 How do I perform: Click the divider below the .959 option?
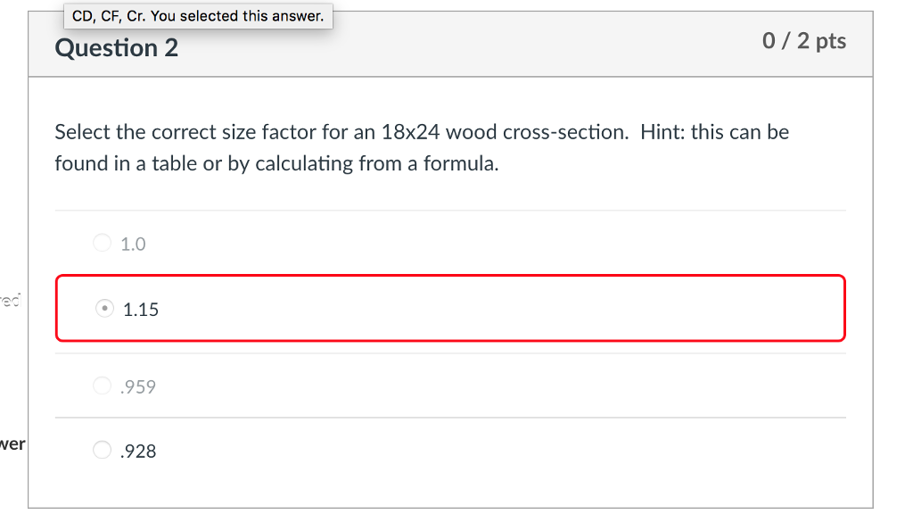point(450,417)
